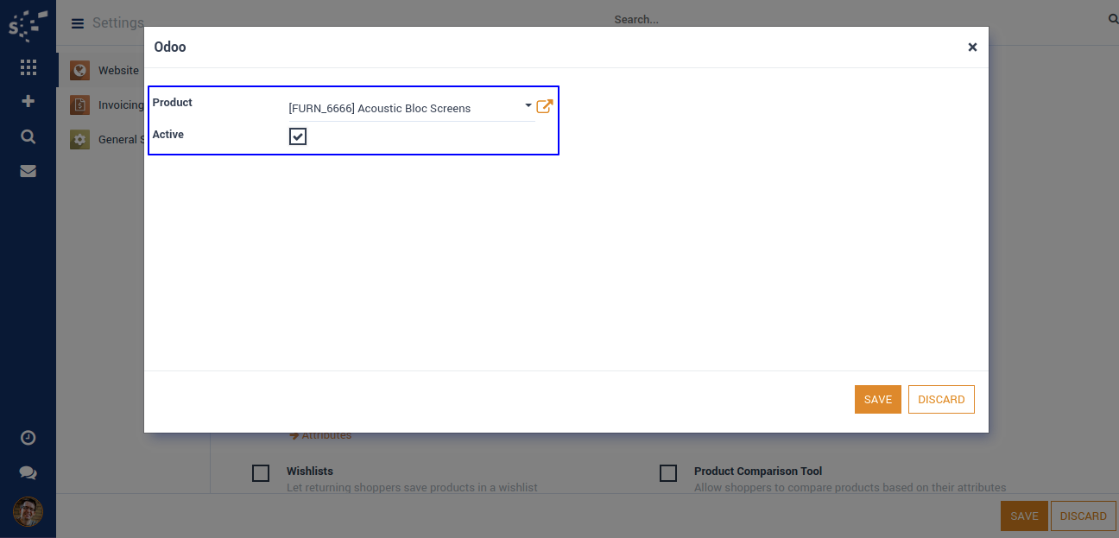Viewport: 1119px width, 538px height.
Task: Uncheck the Active checkbox
Action: coord(298,136)
